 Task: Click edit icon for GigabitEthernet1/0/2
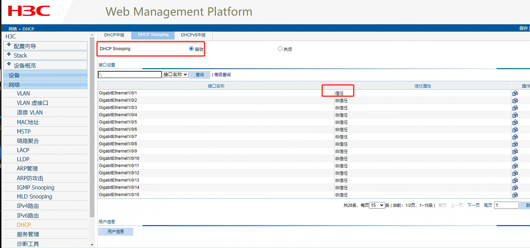click(x=515, y=100)
